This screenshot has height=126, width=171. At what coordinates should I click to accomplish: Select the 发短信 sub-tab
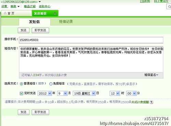coord(35,22)
